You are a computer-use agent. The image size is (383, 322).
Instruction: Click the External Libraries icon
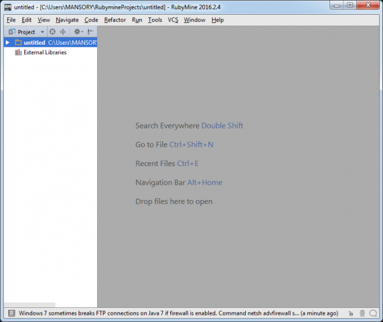point(19,52)
